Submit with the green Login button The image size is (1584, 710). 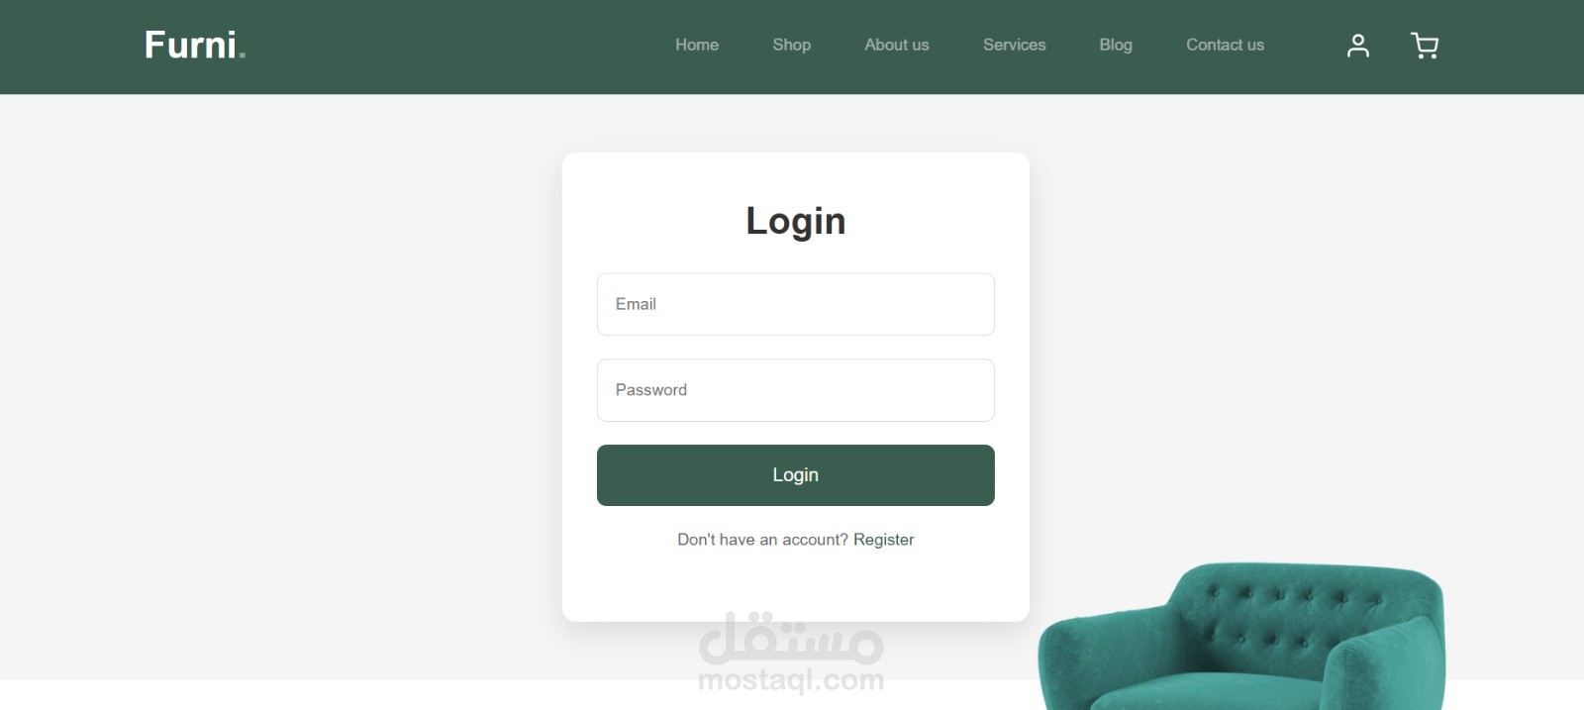796,475
